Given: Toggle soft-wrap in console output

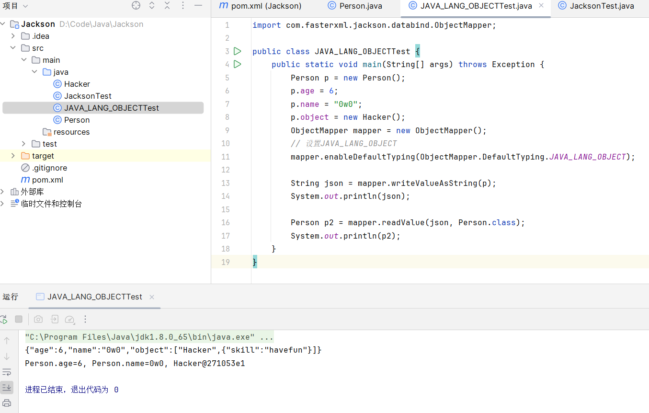Looking at the screenshot, I should point(7,372).
